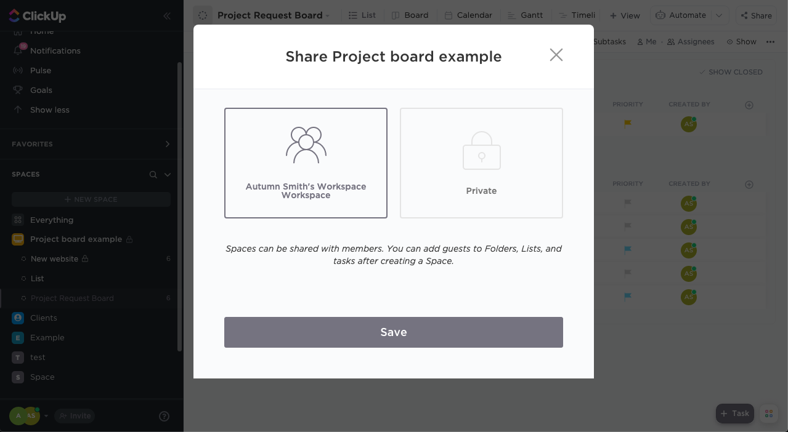This screenshot has height=432, width=788.
Task: Click the Pulse icon in sidebar
Action: coord(18,70)
